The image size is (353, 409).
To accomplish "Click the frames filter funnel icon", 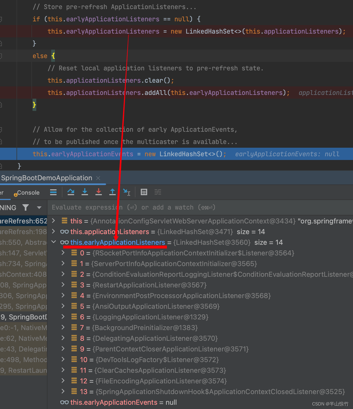I will pyautogui.click(x=26, y=207).
